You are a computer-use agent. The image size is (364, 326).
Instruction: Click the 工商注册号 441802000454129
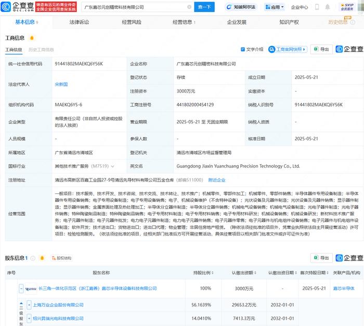[195, 105]
